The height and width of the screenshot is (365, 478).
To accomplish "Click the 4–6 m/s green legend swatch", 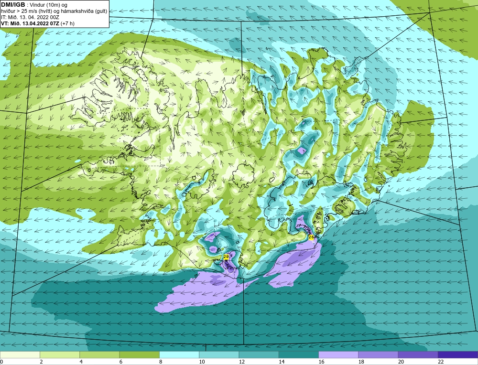I will coord(99,354).
